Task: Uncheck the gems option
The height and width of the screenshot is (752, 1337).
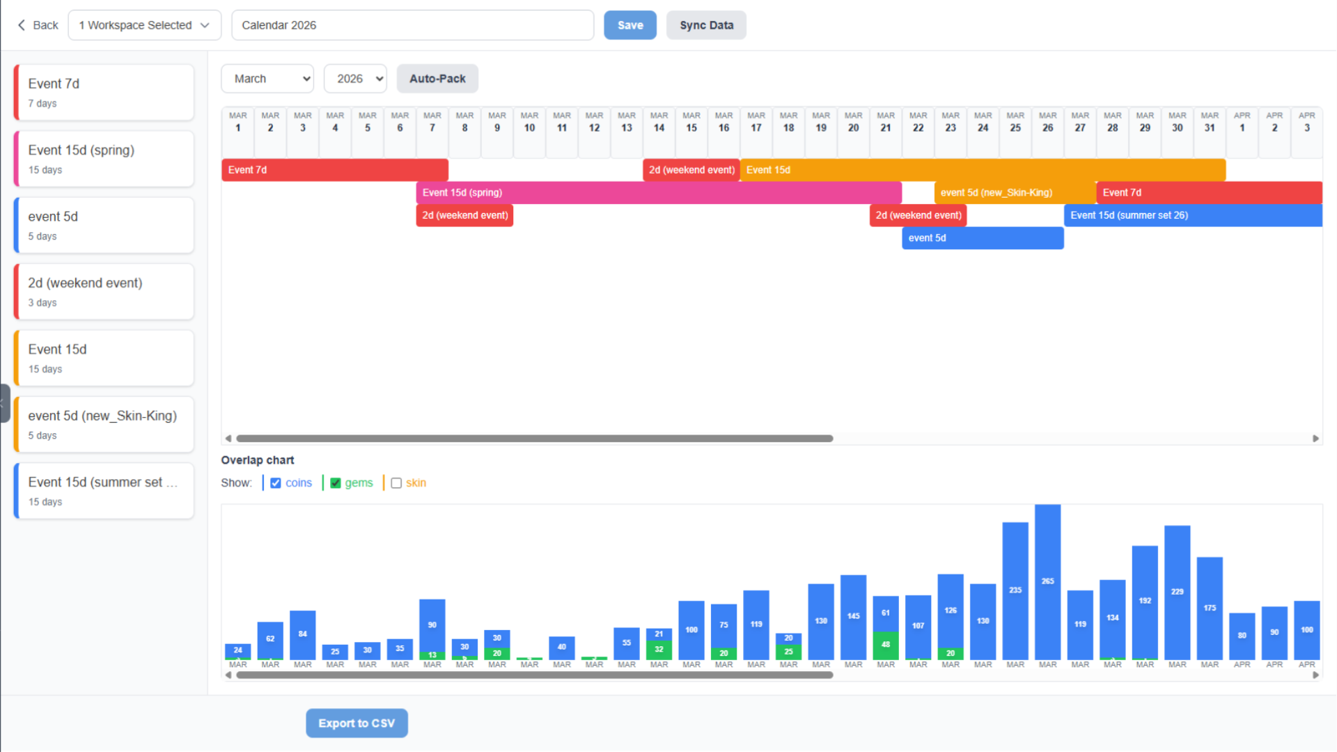Action: pyautogui.click(x=336, y=483)
